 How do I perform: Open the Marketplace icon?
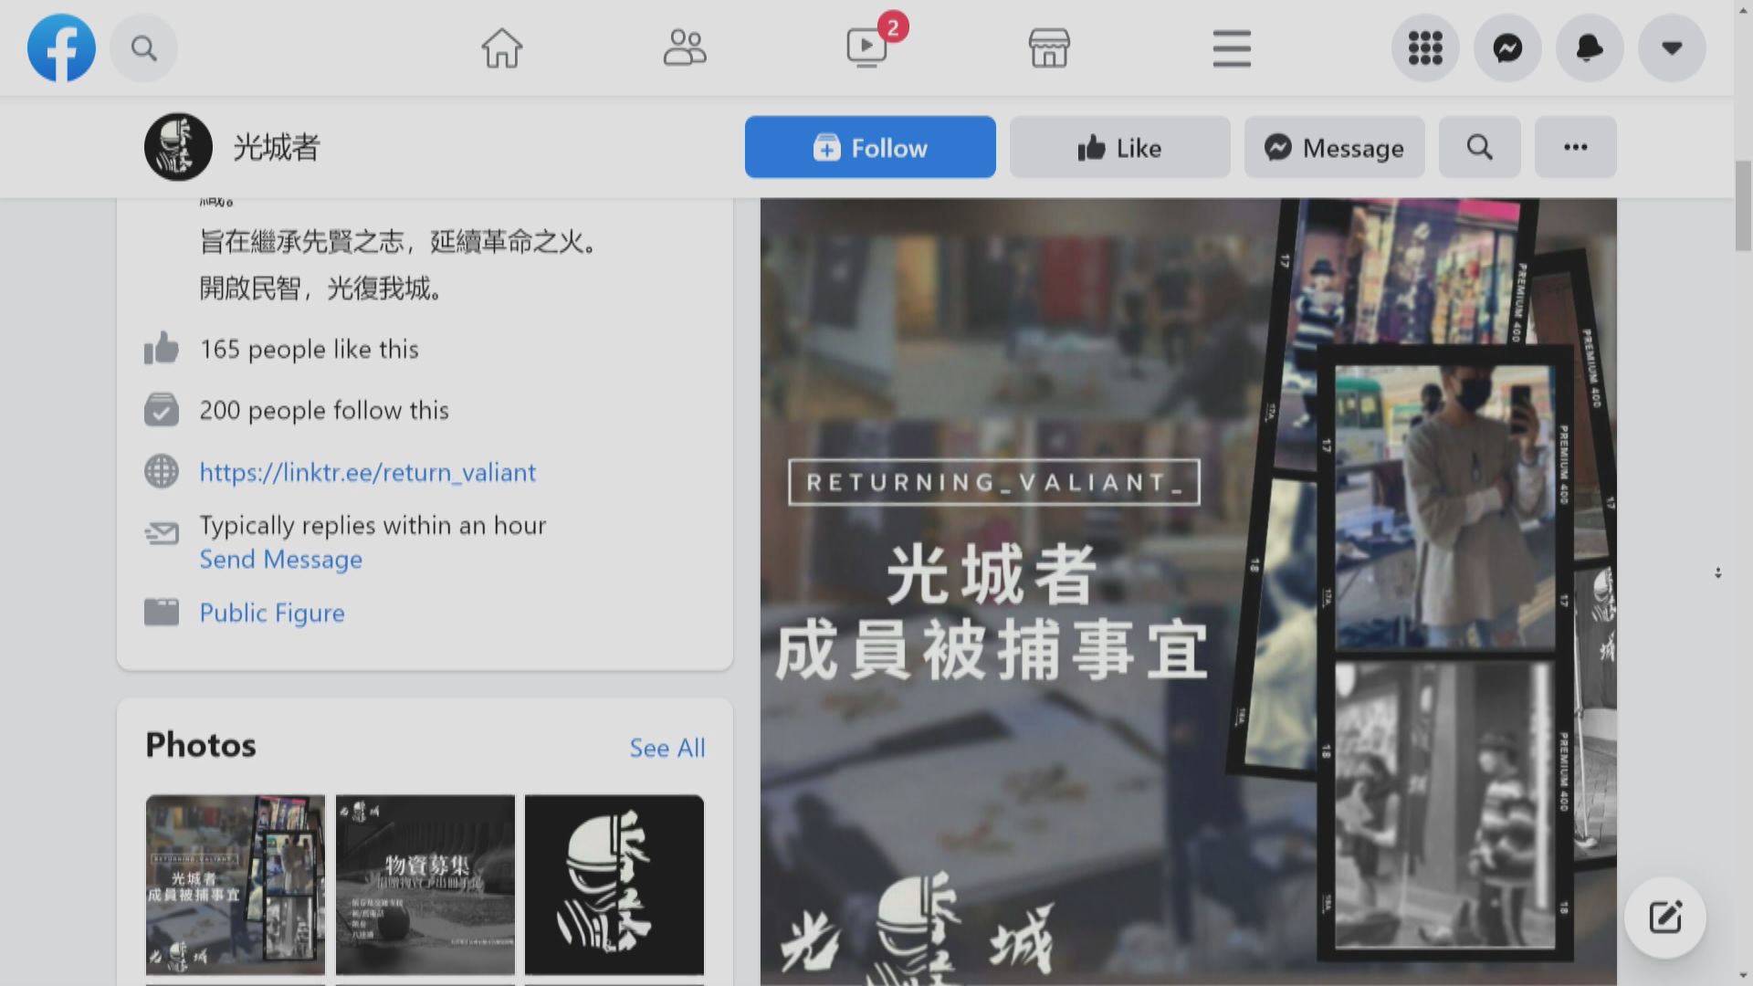pyautogui.click(x=1049, y=48)
